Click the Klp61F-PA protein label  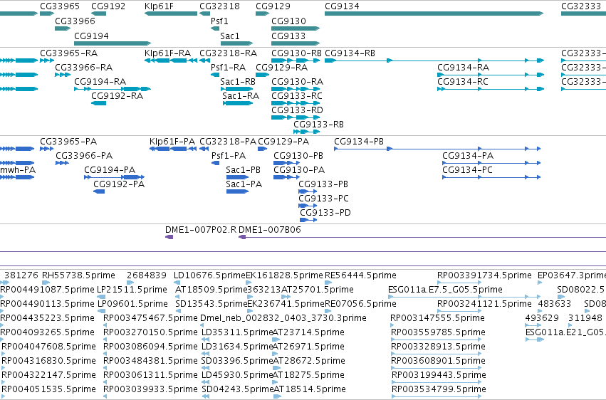point(172,142)
